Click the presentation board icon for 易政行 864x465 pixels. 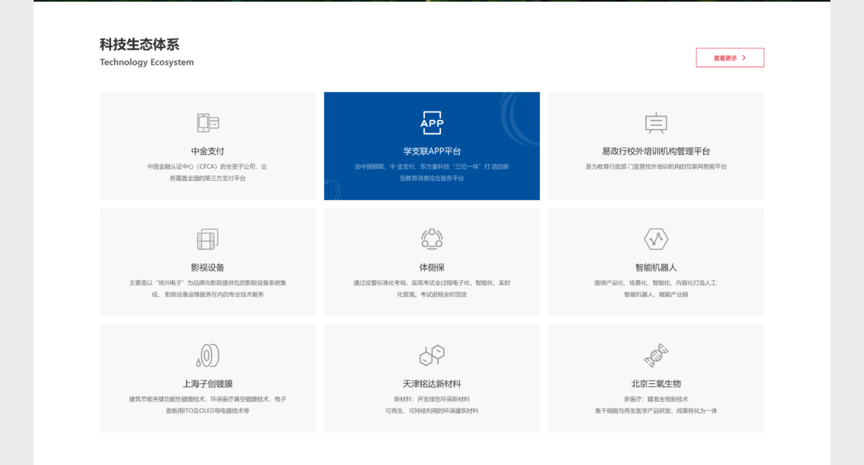[x=656, y=123]
